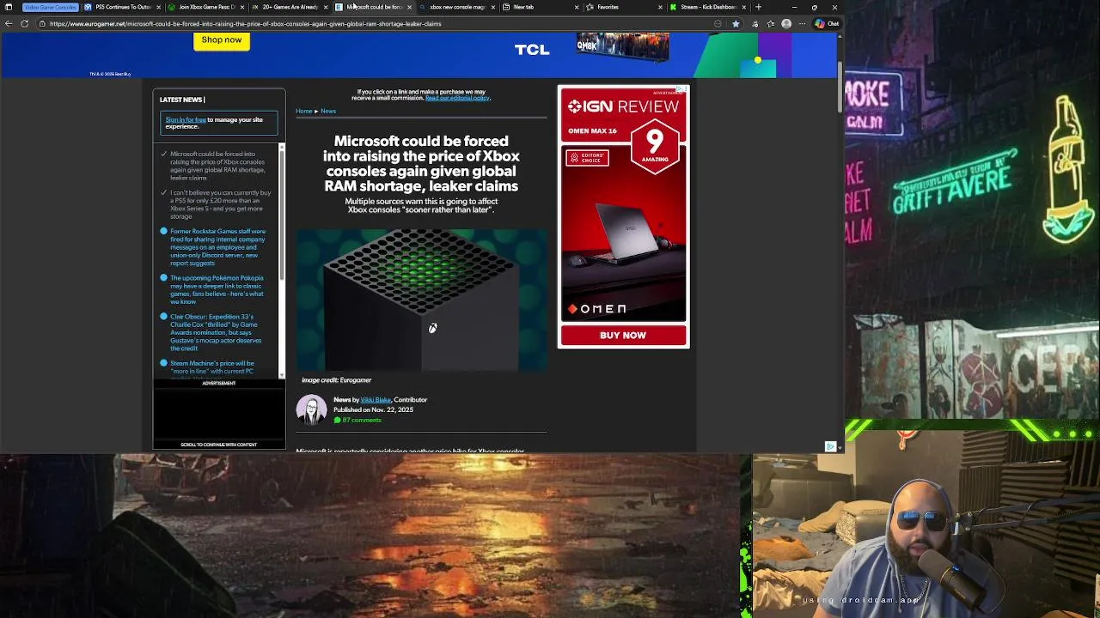Open upcoming Pokémon Pokopia news item
The width and height of the screenshot is (1100, 618).
click(217, 290)
